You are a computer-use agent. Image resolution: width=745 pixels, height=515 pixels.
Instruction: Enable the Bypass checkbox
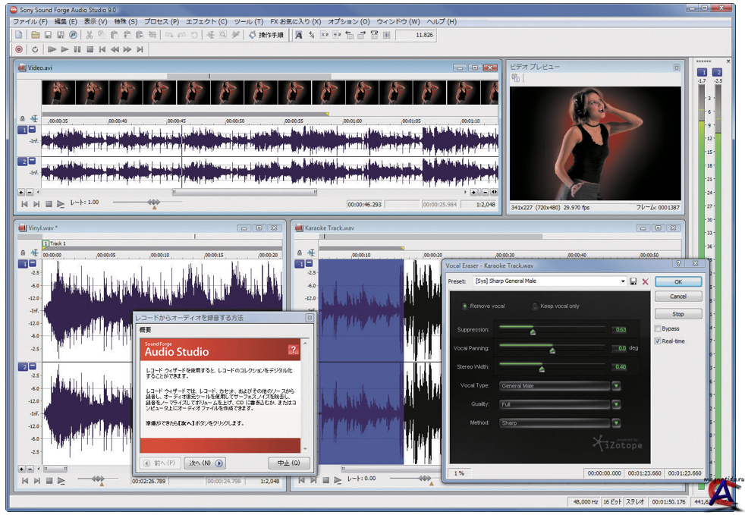(658, 328)
